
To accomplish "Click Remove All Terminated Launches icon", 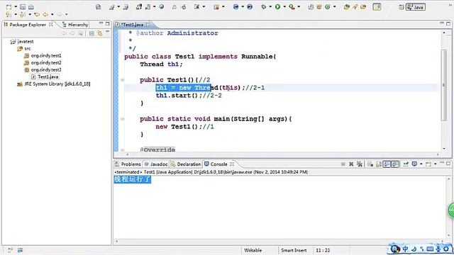I will pyautogui.click(x=360, y=164).
